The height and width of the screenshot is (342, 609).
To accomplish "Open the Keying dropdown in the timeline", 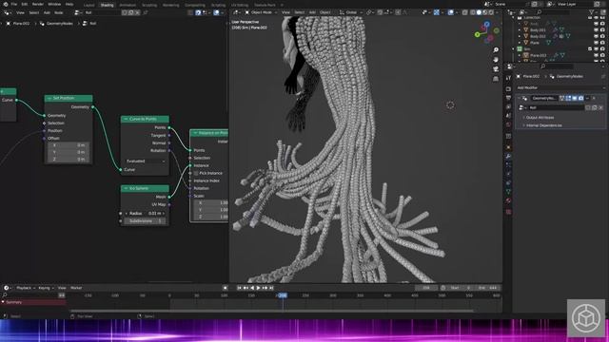I will [46, 288].
